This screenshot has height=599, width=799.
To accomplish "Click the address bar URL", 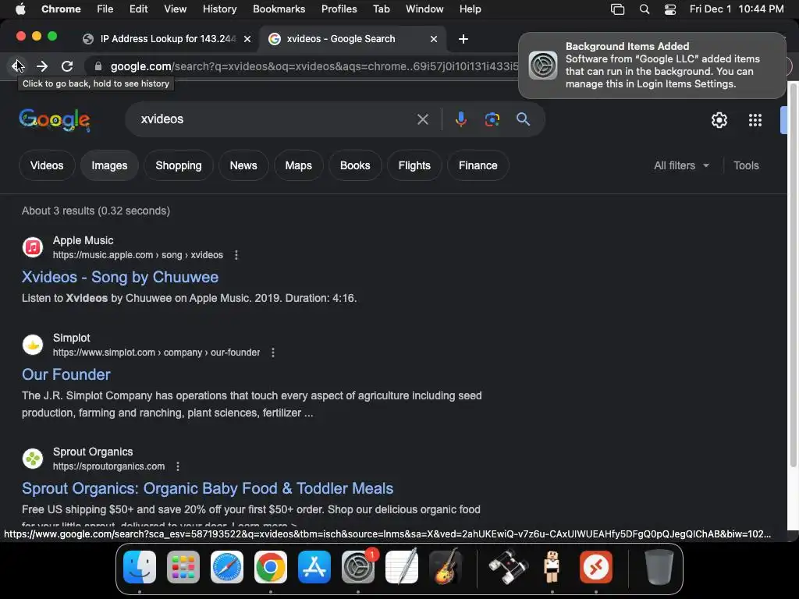I will 314,66.
